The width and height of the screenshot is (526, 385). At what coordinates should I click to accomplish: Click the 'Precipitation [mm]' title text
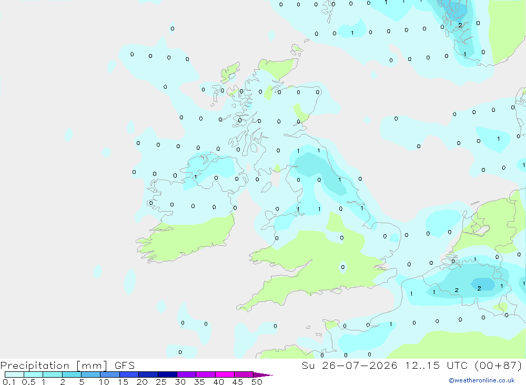(x=54, y=366)
